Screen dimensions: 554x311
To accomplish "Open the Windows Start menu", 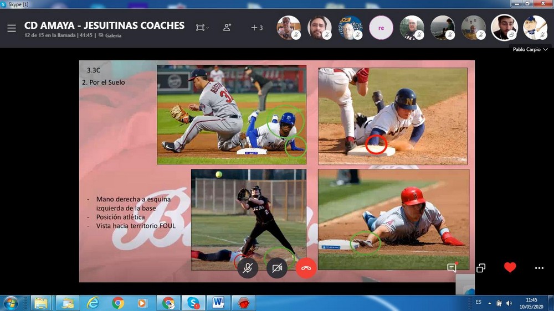I will [x=11, y=303].
